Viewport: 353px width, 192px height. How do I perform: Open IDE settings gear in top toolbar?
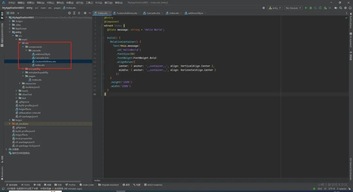pos(345,8)
